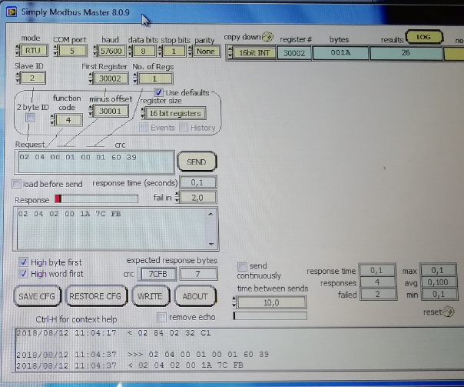This screenshot has height=387, width=464.
Task: Adjust the Slave ID stepper arrows
Action: [x=18, y=78]
